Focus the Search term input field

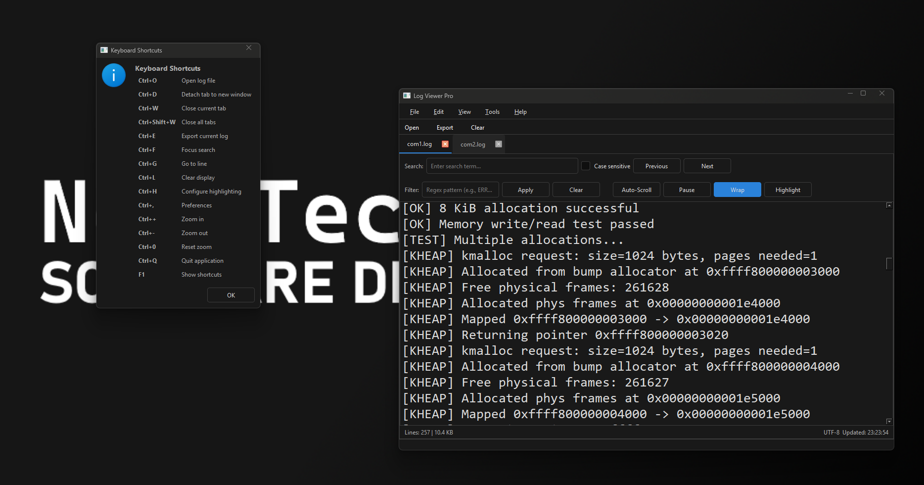(x=502, y=166)
